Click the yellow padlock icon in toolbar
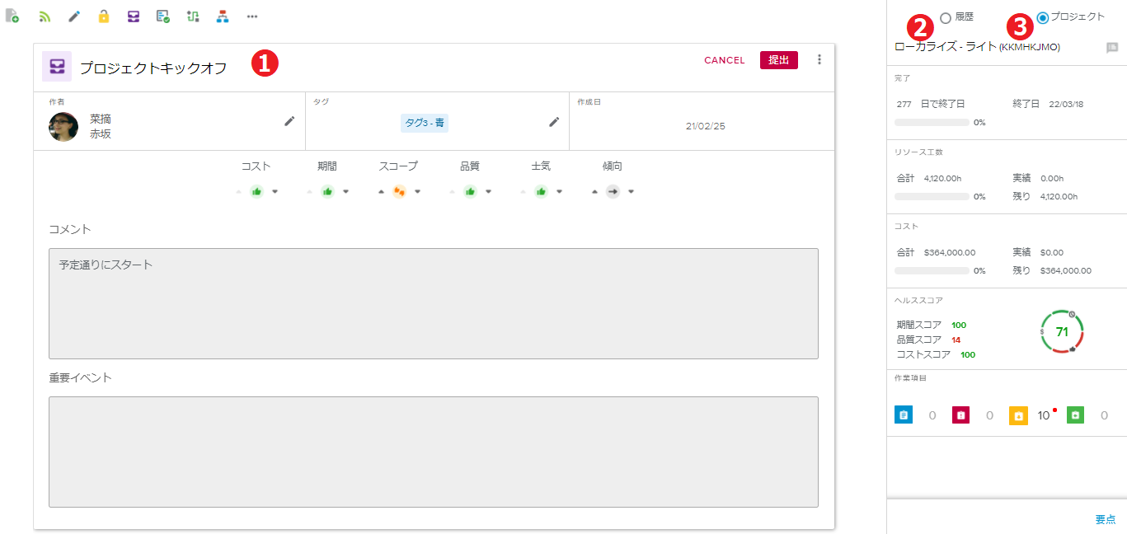The height and width of the screenshot is (534, 1127). pos(104,16)
